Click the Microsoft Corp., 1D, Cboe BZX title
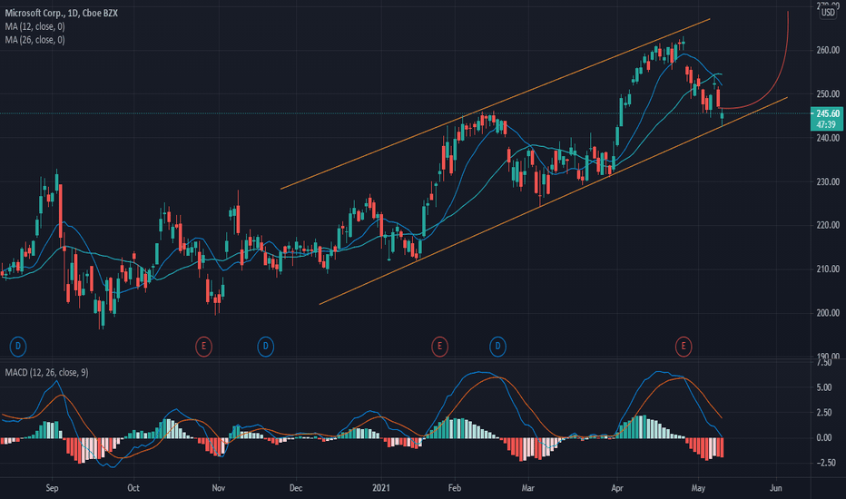Image resolution: width=846 pixels, height=499 pixels. click(x=62, y=13)
